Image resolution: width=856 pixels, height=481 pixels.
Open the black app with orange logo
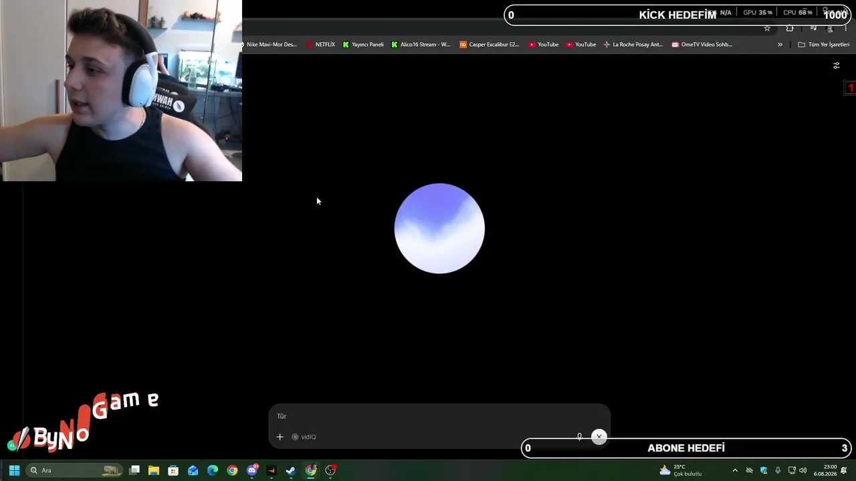click(271, 470)
